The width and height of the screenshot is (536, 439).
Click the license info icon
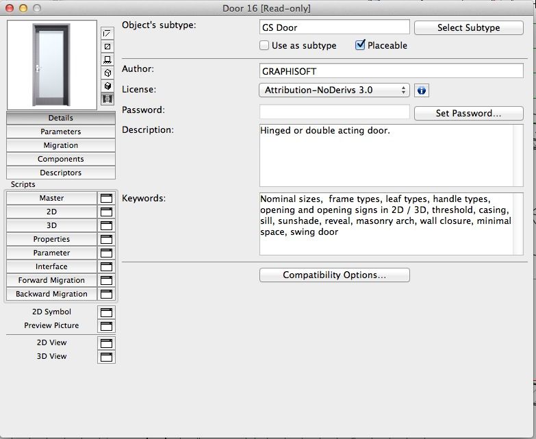[x=422, y=90]
